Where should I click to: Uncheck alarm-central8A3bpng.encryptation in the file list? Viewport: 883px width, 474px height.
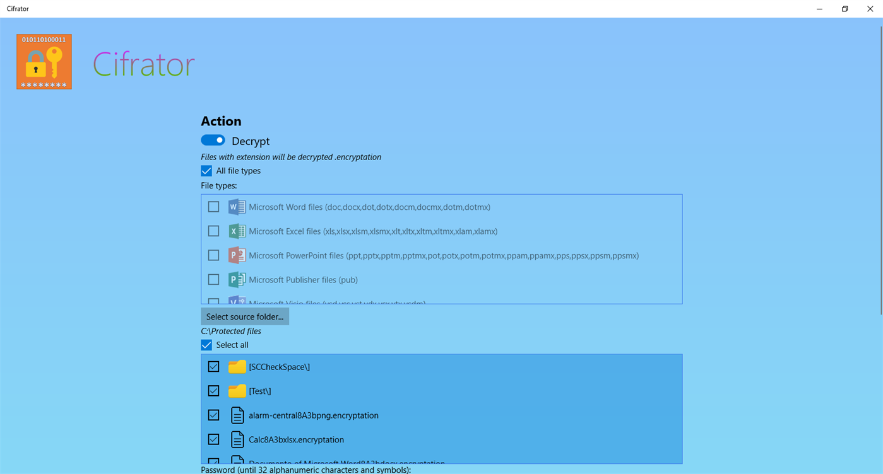[213, 415]
